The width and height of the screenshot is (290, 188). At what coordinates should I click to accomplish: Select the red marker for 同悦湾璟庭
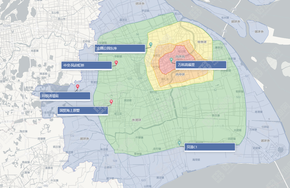(78, 86)
